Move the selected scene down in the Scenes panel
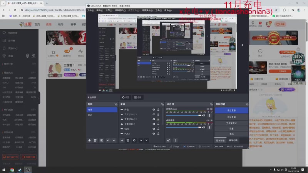This screenshot has height=173, width=308. click(114, 140)
